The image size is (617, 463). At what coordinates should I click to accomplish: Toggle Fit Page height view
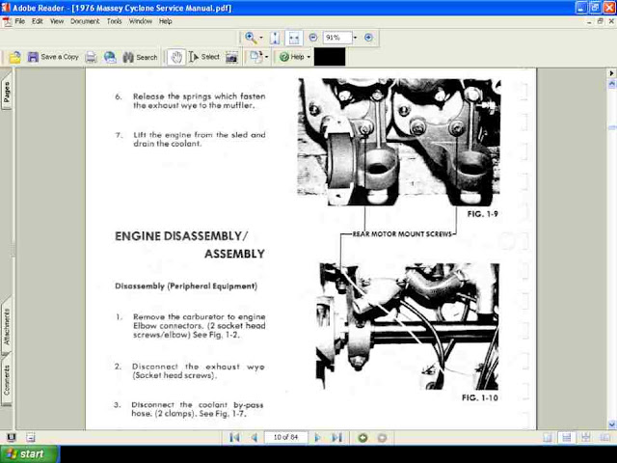click(x=275, y=38)
